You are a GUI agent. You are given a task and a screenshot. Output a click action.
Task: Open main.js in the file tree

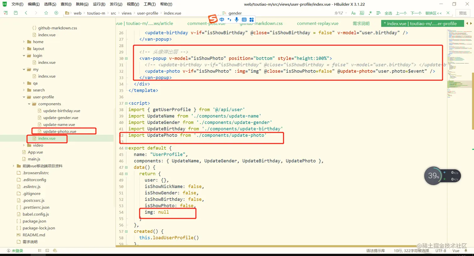34,159
